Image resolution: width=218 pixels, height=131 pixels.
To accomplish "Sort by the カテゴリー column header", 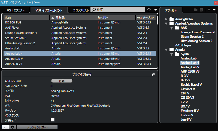I will [x=116, y=18].
